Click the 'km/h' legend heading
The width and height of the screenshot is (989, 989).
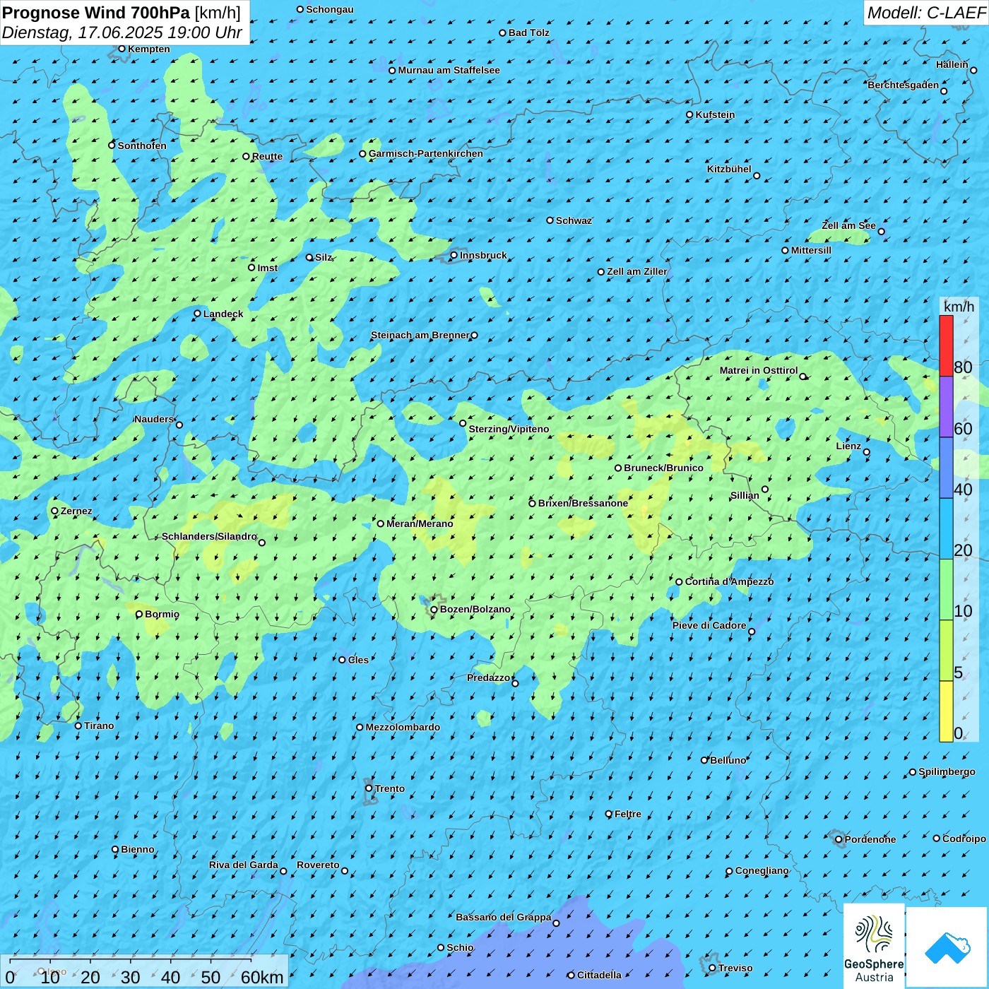tap(959, 307)
